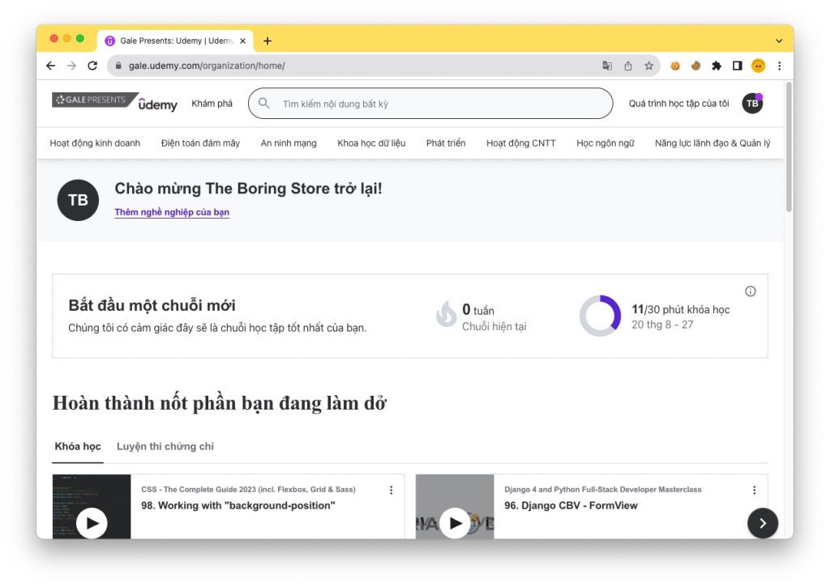830x587 pixels.
Task: Open options menu for Django course card
Action: pos(755,490)
